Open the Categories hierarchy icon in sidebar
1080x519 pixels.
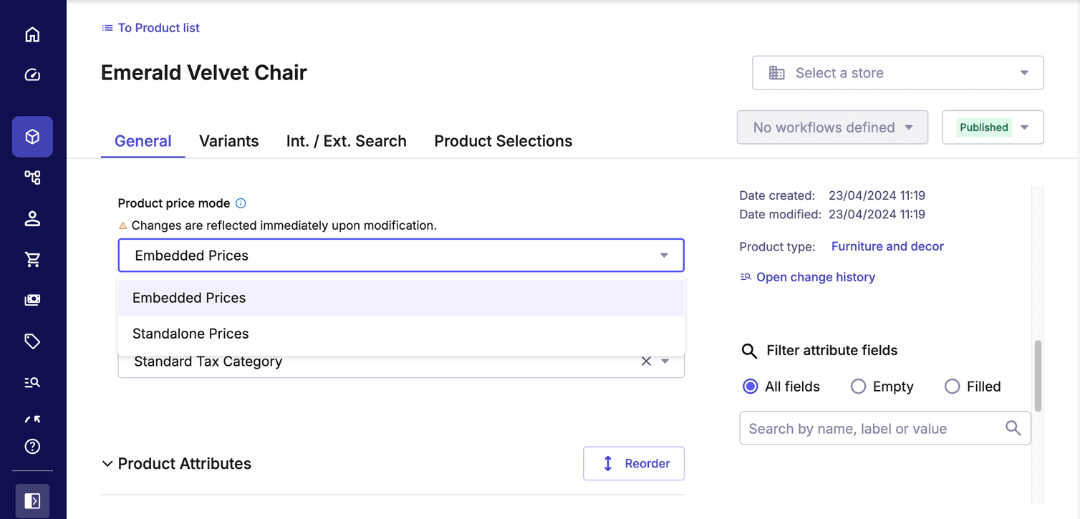(x=33, y=177)
